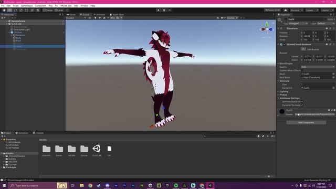The image size is (336, 189).
Task: Toggle the Local handle rotation button
Action: click(59, 10)
